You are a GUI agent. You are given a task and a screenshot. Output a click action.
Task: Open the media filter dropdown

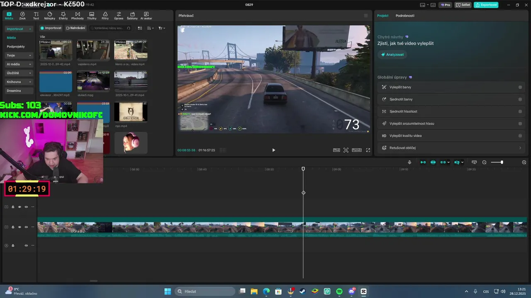(x=162, y=28)
